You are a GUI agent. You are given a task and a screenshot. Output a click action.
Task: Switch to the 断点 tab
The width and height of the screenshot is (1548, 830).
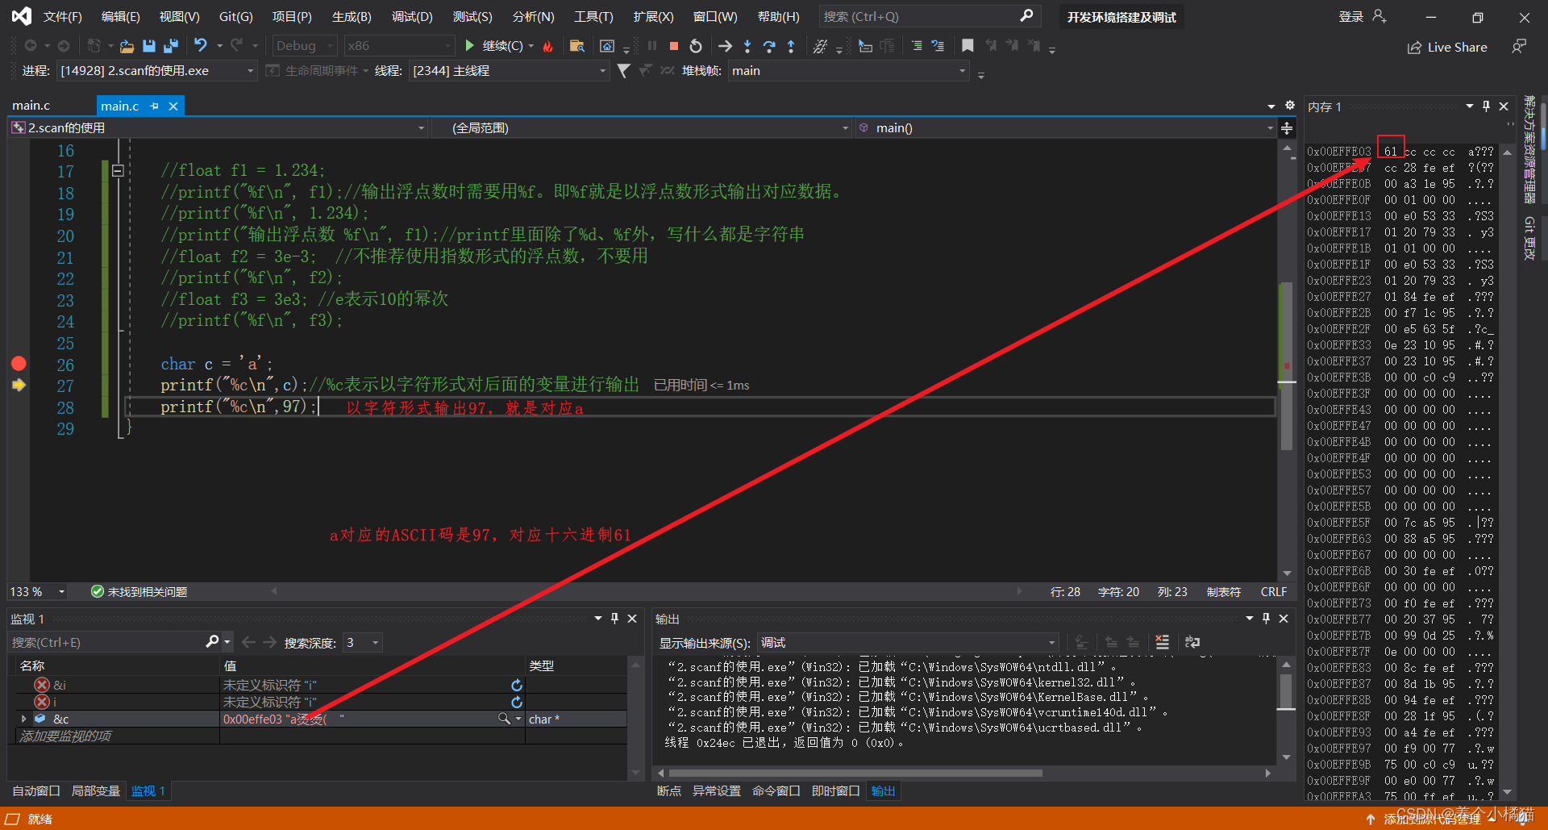pos(668,791)
